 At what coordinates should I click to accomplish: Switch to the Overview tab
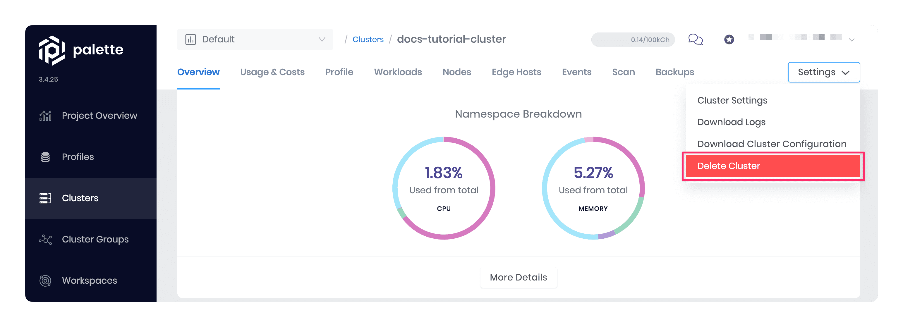point(198,72)
